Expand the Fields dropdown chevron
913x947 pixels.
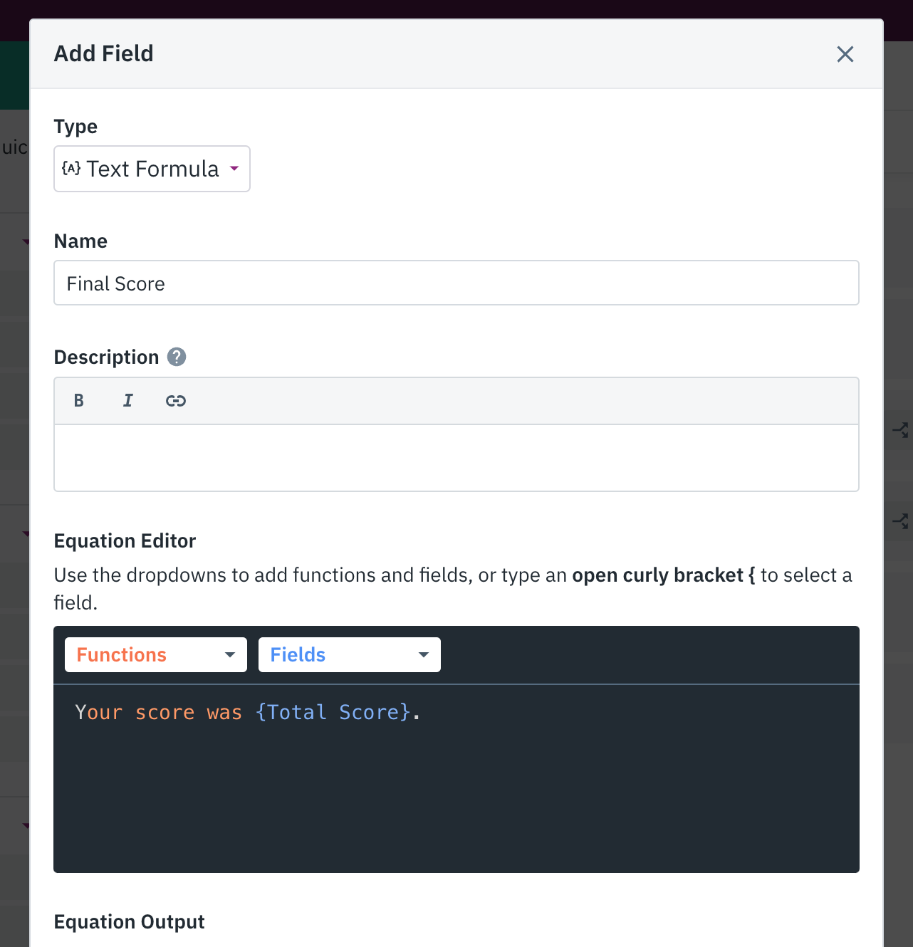tap(423, 654)
